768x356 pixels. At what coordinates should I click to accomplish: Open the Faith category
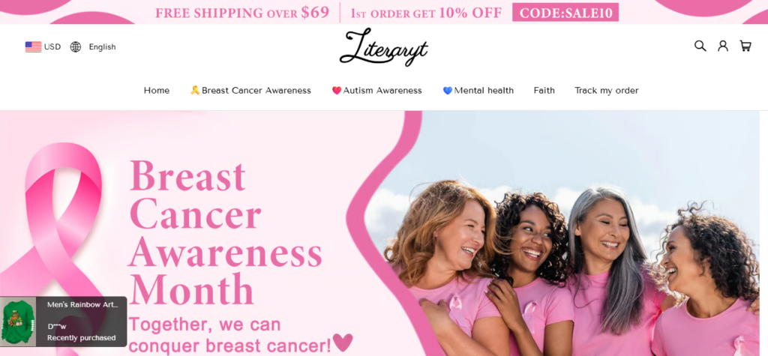[x=544, y=91]
